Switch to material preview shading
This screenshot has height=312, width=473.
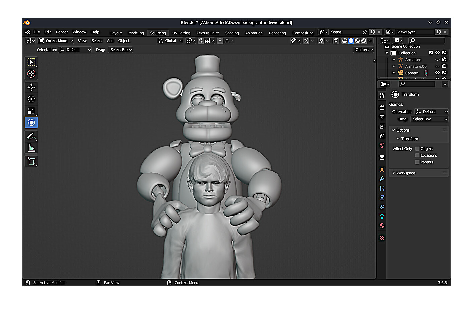point(357,41)
